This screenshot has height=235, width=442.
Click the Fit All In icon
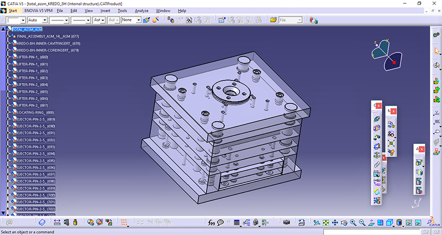tap(326, 223)
